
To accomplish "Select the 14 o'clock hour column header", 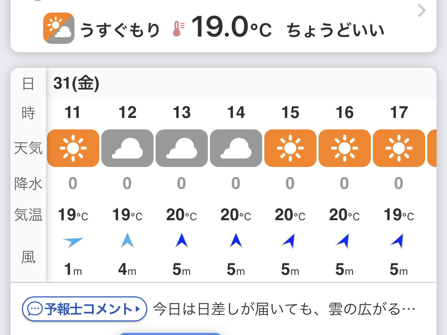I will coord(236,113).
